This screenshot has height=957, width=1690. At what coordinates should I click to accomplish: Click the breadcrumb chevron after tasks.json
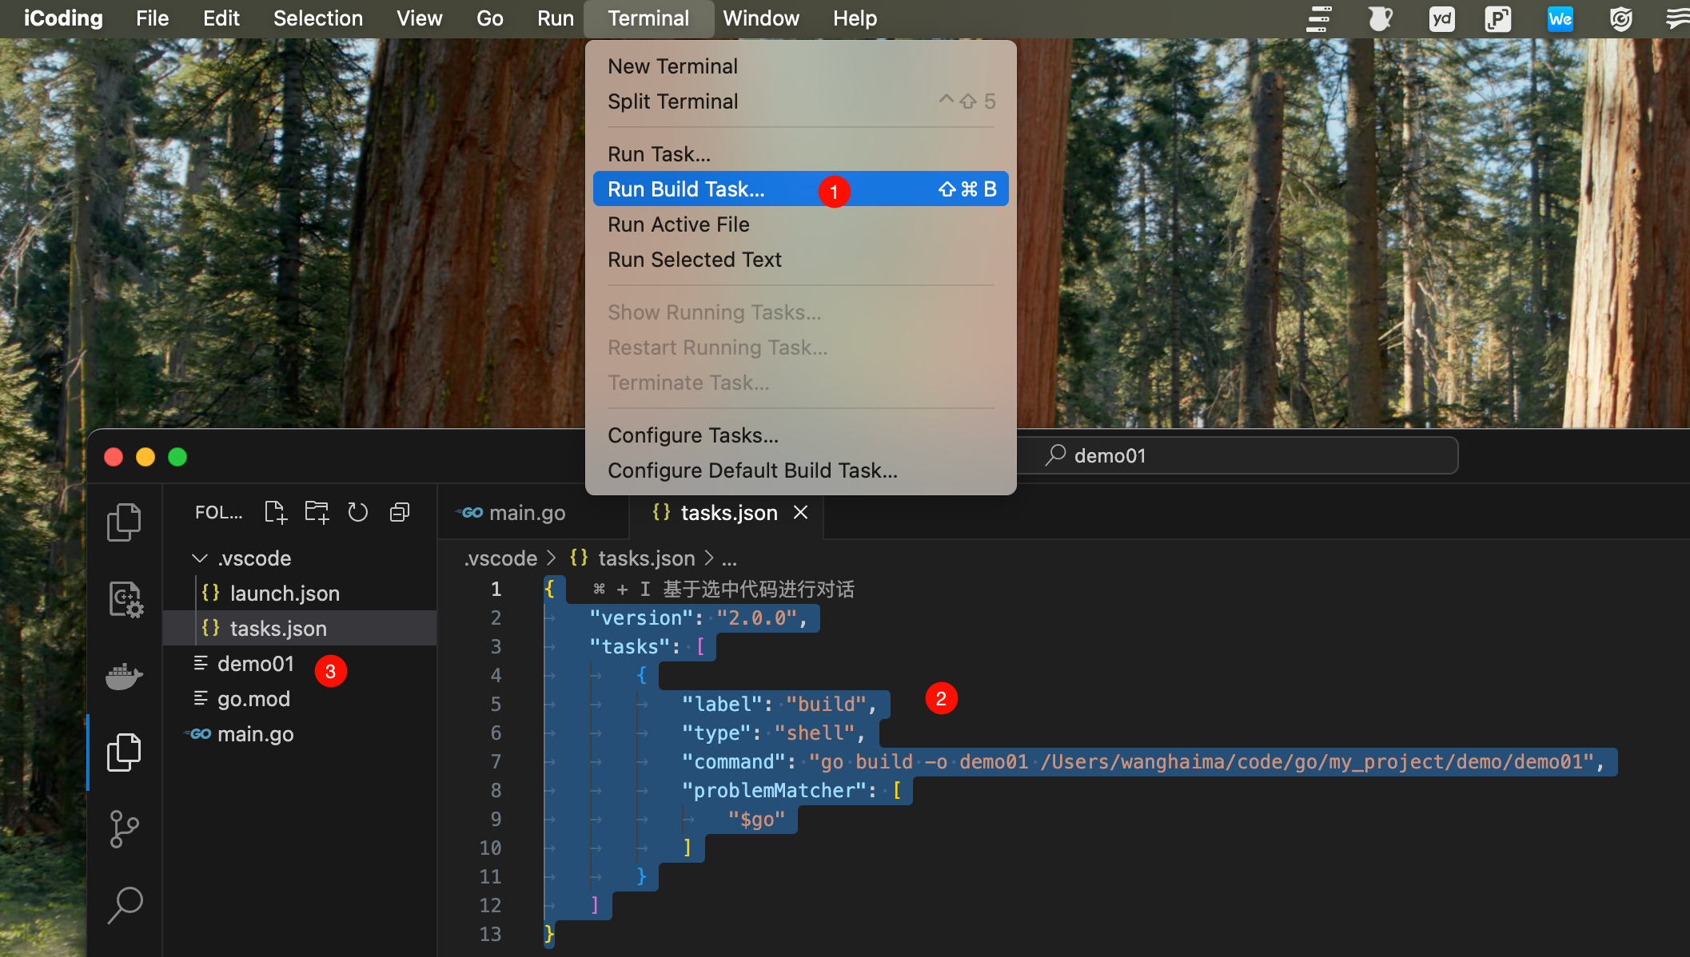click(709, 558)
